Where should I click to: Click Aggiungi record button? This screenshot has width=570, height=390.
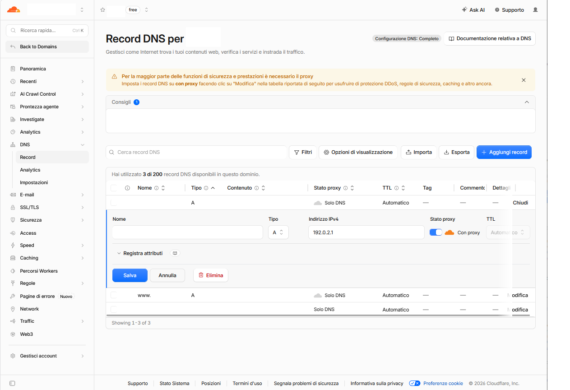[504, 152]
